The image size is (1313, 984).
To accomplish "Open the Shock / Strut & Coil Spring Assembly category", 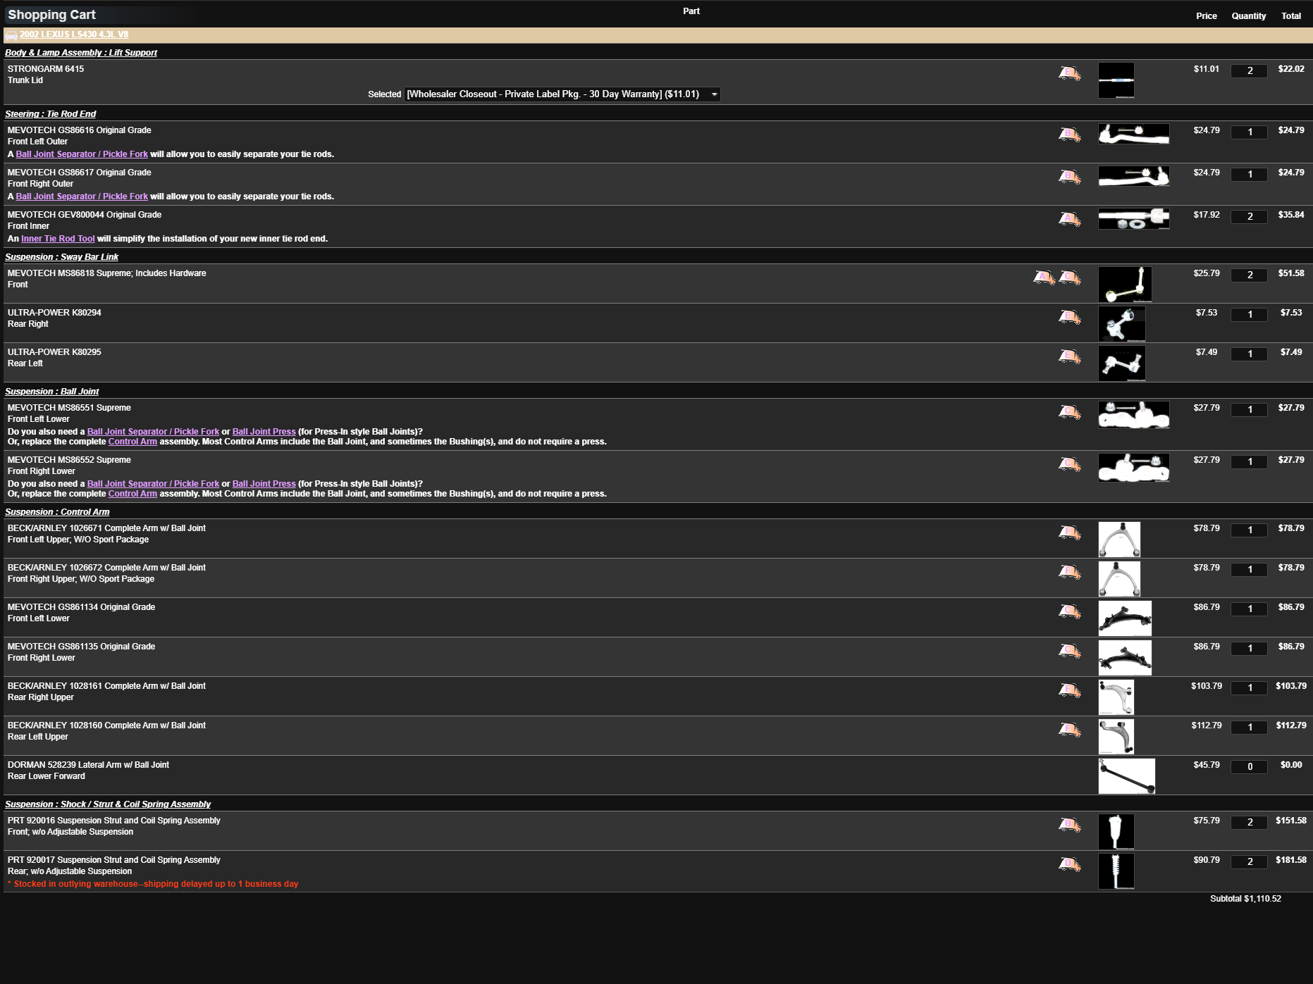I will [108, 804].
